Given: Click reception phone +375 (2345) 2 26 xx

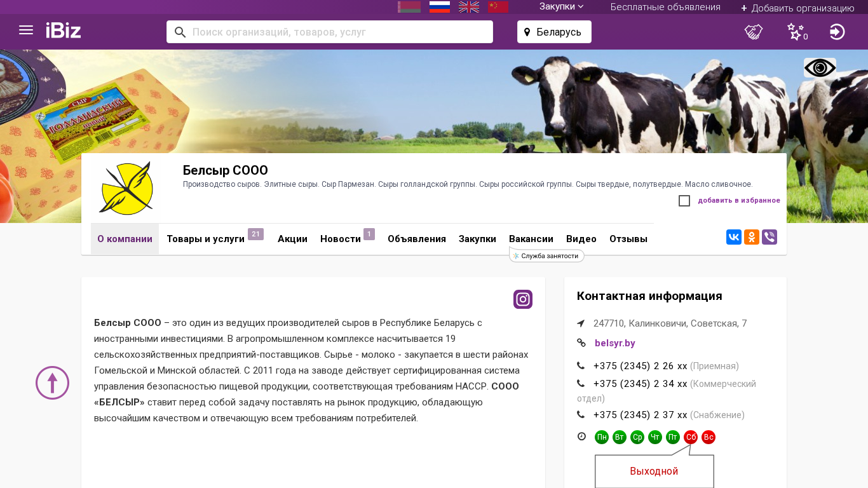Looking at the screenshot, I should [x=641, y=366].
